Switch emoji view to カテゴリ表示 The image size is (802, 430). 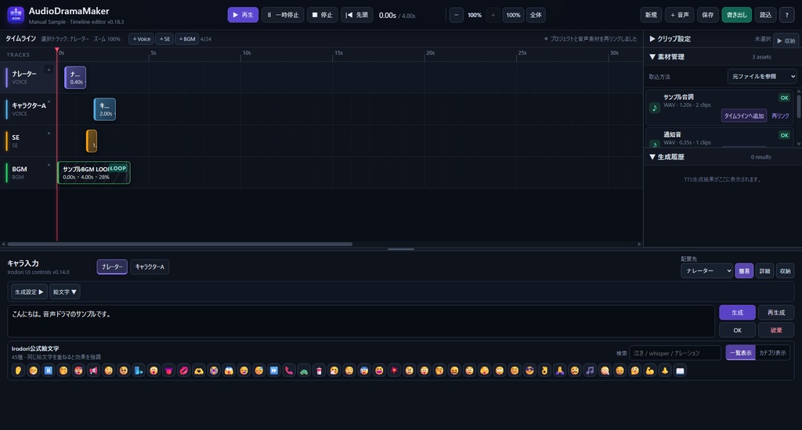click(772, 353)
